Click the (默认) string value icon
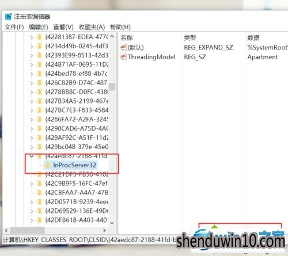The image size is (288, 256). [123, 47]
